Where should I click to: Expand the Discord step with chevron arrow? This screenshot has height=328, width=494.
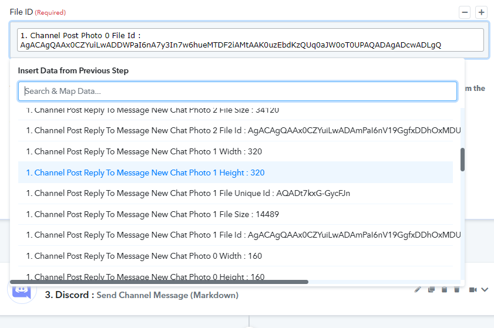[x=485, y=290]
